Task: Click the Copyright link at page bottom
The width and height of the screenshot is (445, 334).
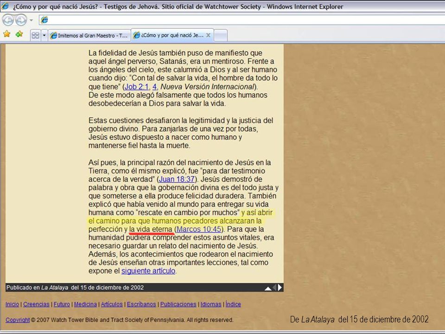Action: coord(18,320)
